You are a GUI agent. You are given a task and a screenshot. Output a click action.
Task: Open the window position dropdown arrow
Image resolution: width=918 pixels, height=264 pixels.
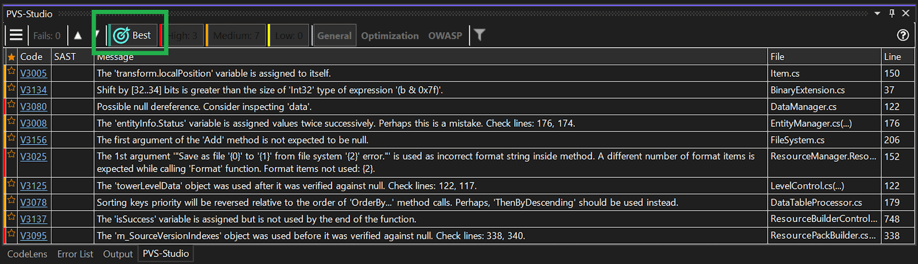877,13
